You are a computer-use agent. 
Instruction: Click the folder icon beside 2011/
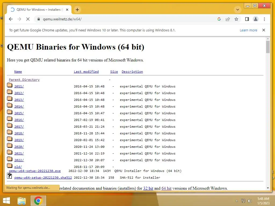click(10, 85)
